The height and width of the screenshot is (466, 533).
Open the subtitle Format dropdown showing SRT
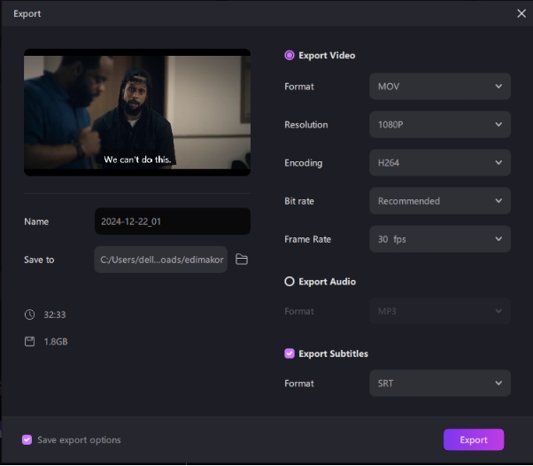point(439,383)
